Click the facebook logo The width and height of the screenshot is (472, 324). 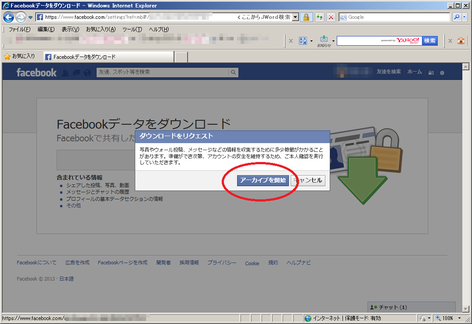[36, 72]
